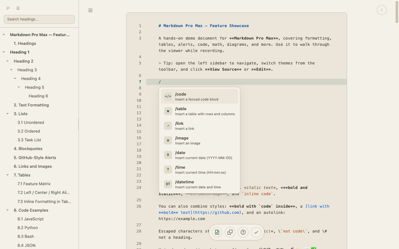Click the picture icon beside /image

click(168, 140)
